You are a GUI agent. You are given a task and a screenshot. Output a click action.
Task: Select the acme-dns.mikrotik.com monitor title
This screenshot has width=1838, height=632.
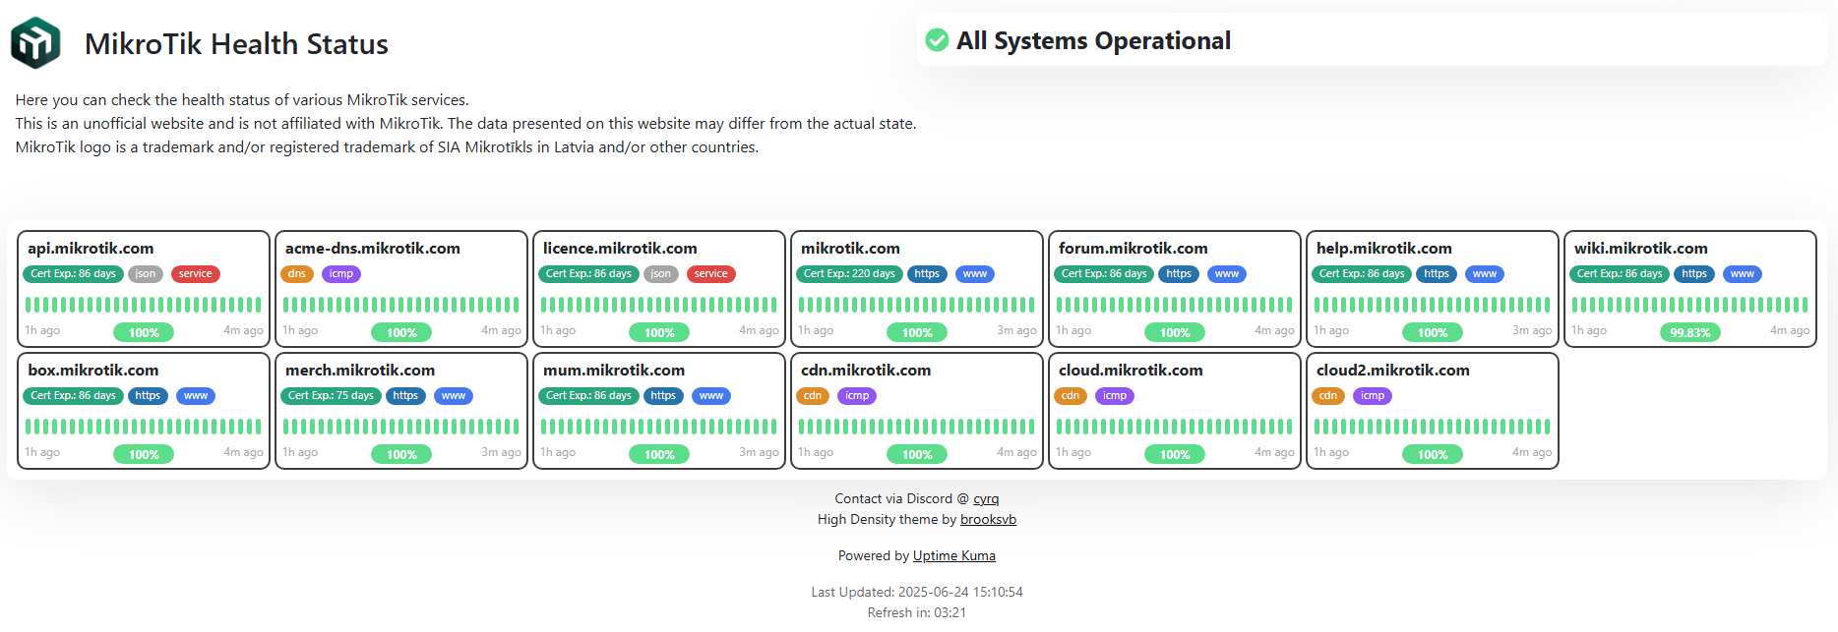[x=373, y=249]
